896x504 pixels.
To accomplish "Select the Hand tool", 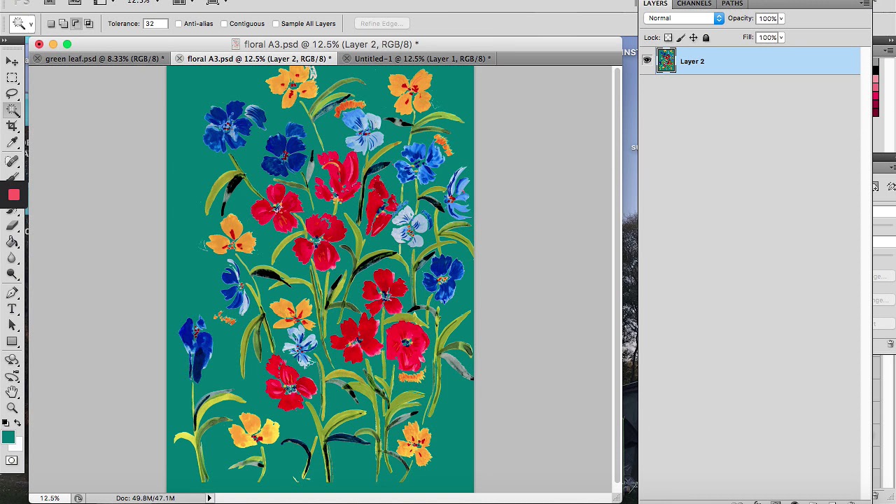I will tap(12, 392).
